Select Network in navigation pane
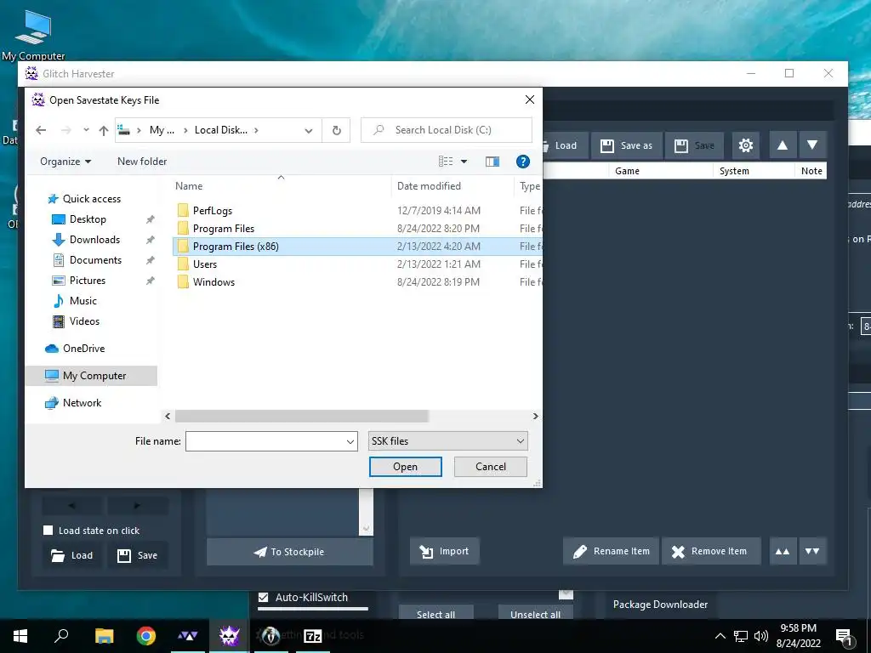This screenshot has height=653, width=871. [x=73, y=403]
